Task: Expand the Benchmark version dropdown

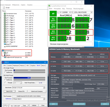Action: pos(29,88)
